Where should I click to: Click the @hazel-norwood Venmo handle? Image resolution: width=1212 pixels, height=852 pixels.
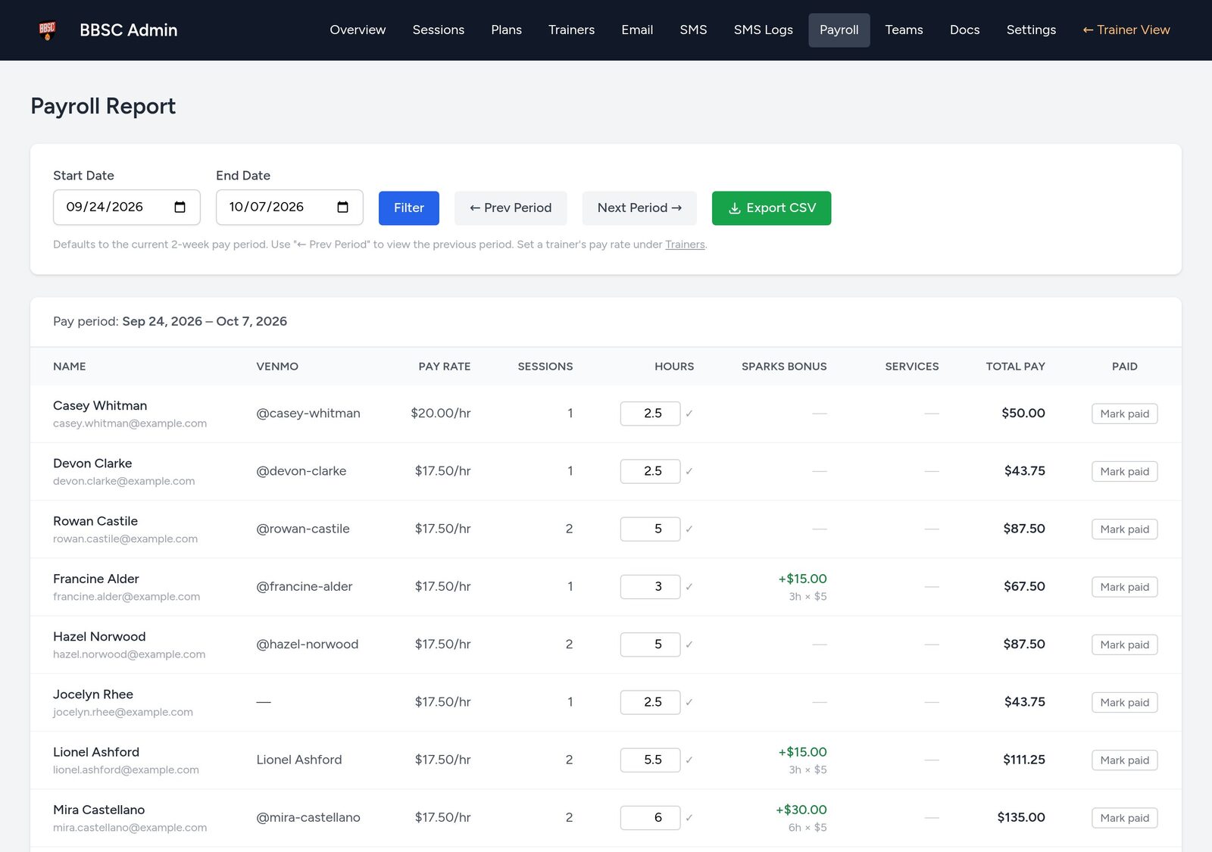coord(308,644)
